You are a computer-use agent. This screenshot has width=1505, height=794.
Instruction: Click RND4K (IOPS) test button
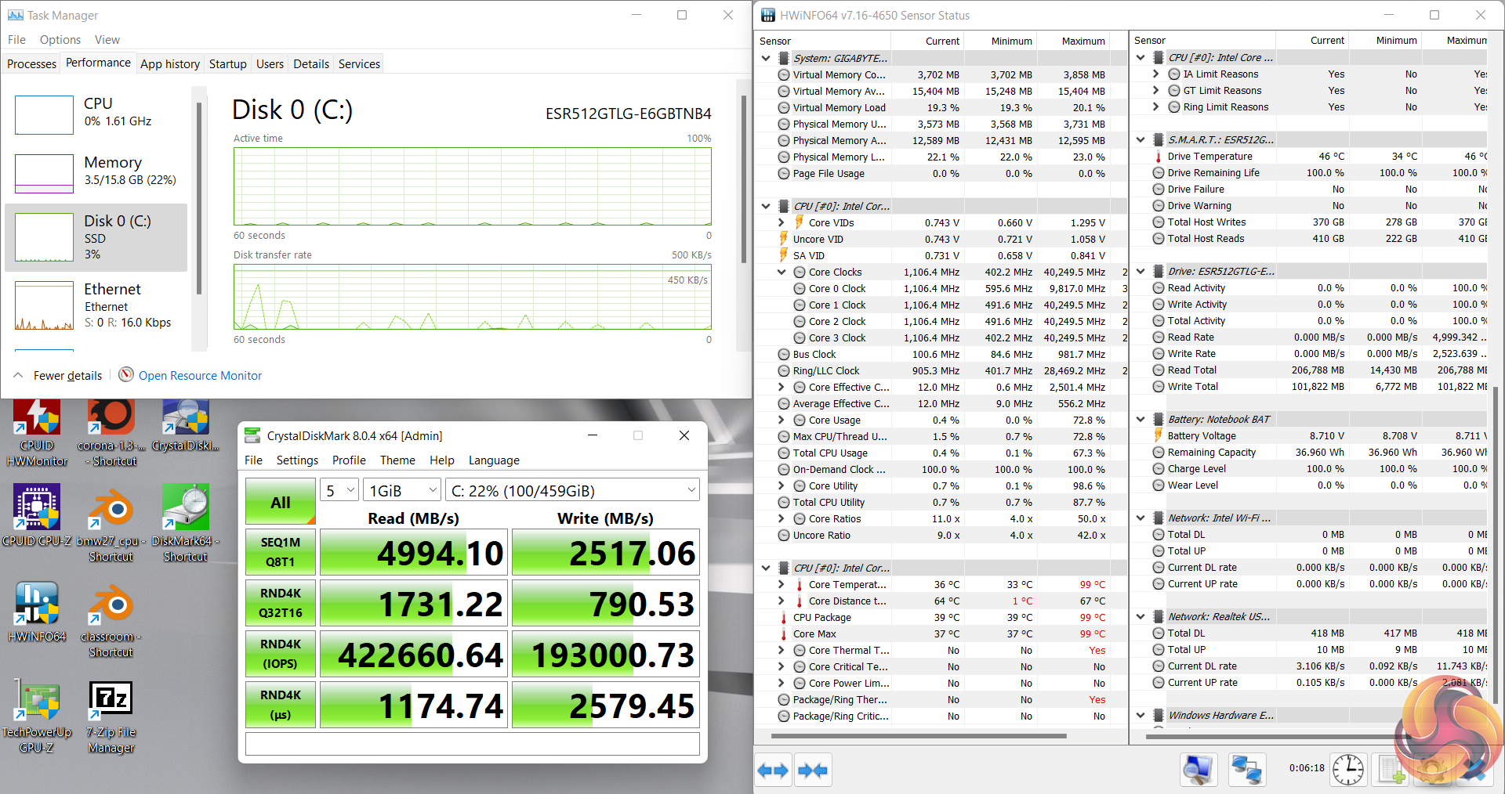281,654
